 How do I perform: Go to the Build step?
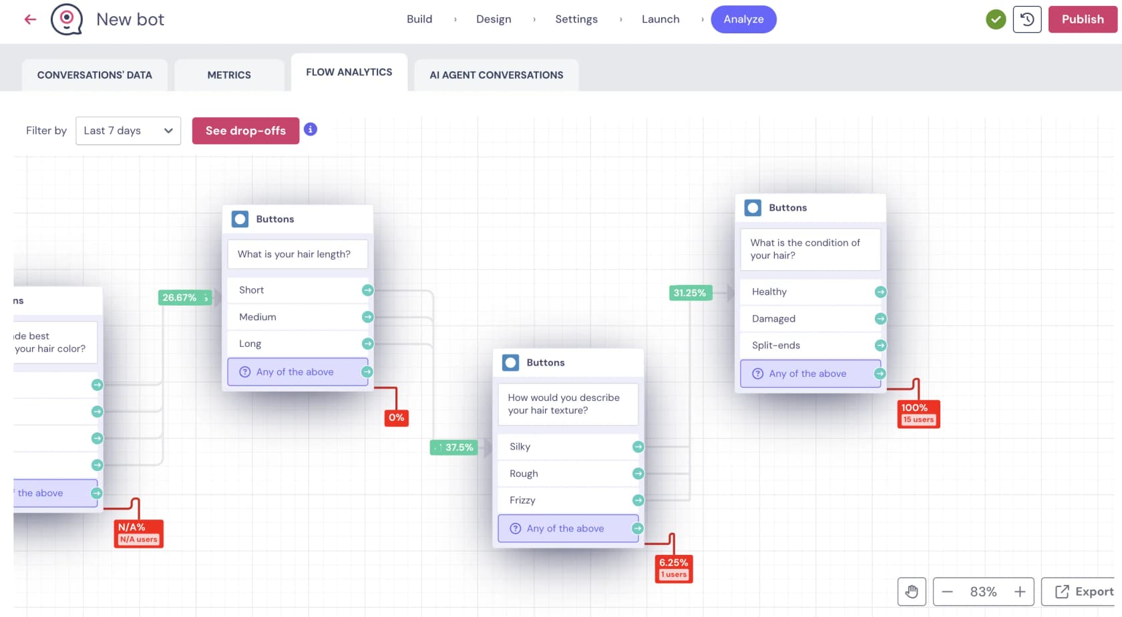(419, 19)
